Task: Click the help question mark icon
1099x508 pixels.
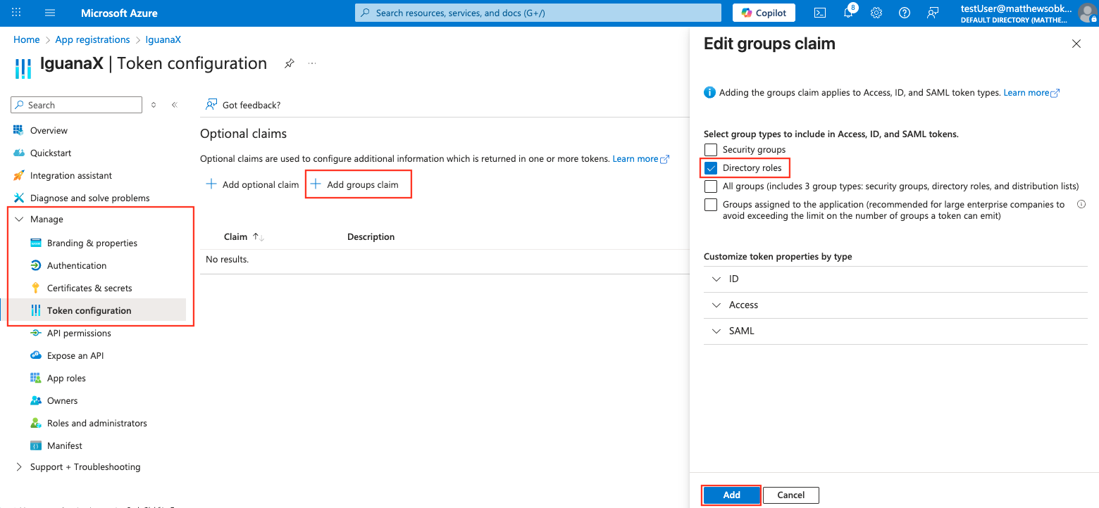Action: point(905,13)
